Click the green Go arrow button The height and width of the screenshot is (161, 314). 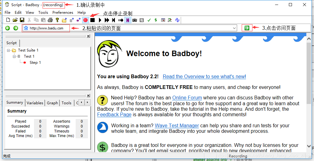tap(247, 28)
